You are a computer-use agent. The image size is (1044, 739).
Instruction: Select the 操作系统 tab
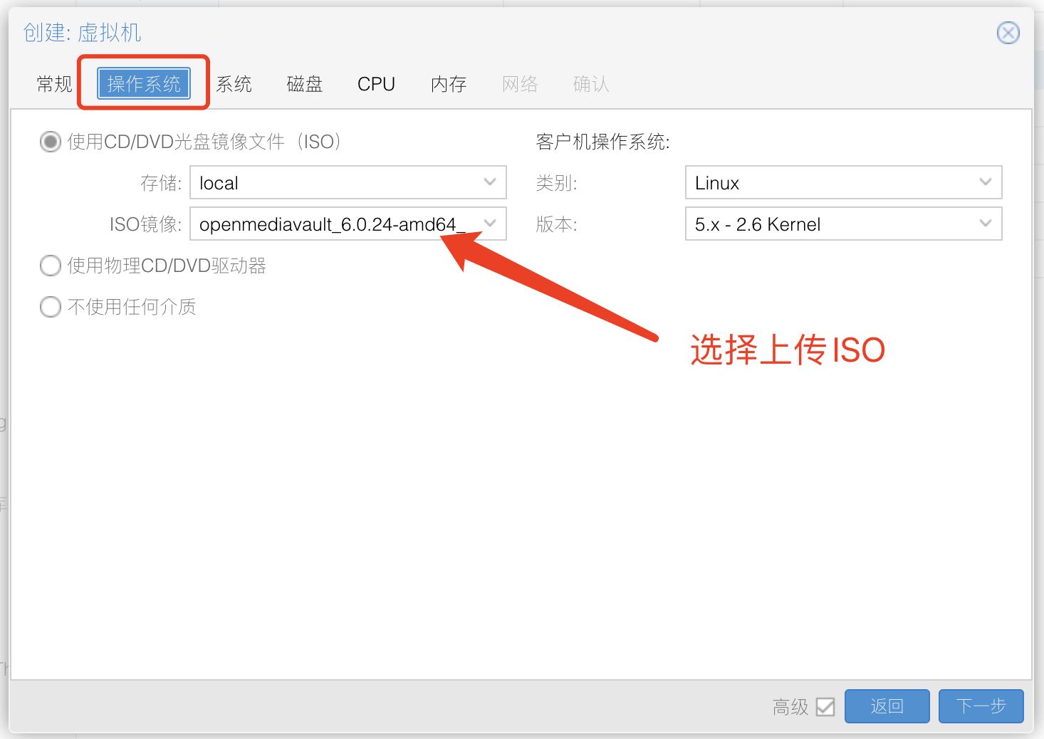[x=144, y=84]
